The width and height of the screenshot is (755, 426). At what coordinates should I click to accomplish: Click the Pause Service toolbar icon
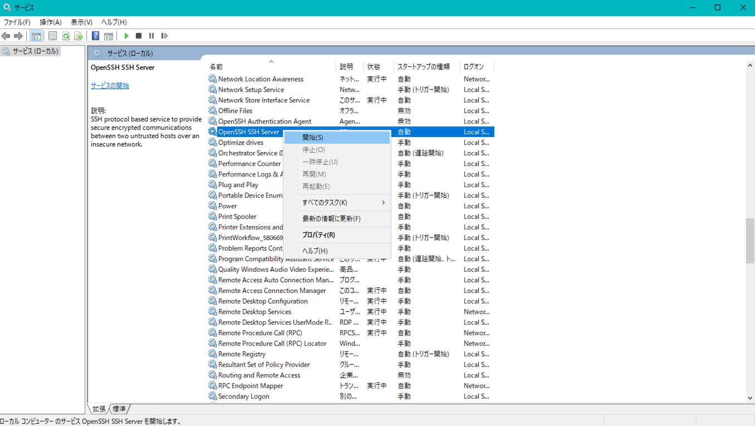(151, 36)
